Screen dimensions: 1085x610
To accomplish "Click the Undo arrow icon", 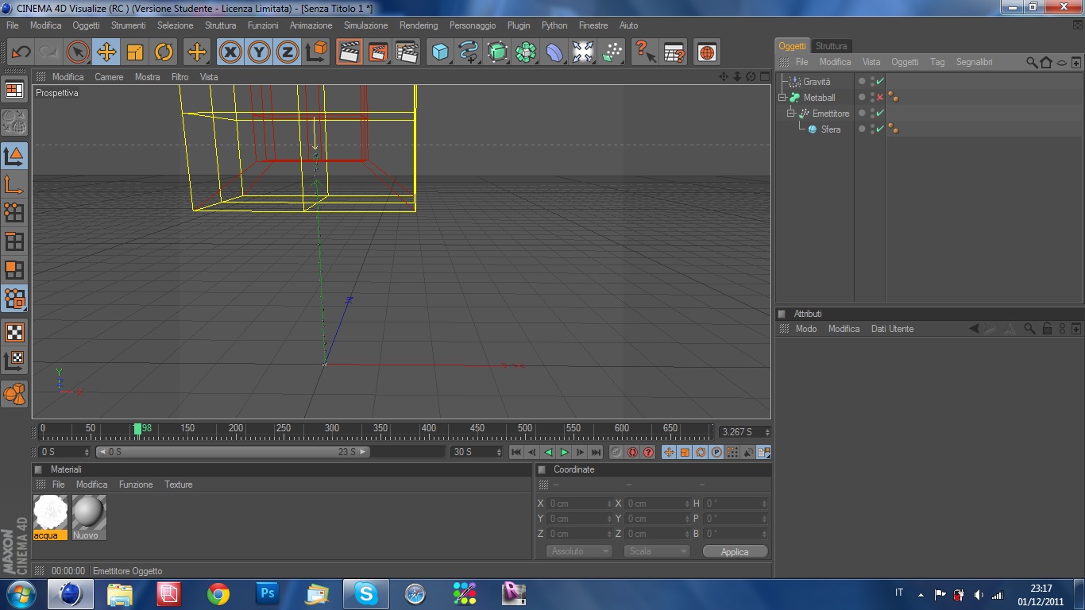I will pyautogui.click(x=21, y=52).
